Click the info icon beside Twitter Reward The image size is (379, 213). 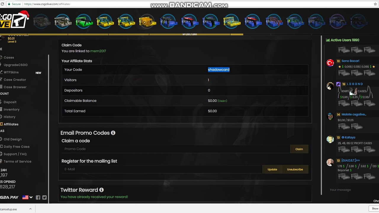[x=101, y=190]
